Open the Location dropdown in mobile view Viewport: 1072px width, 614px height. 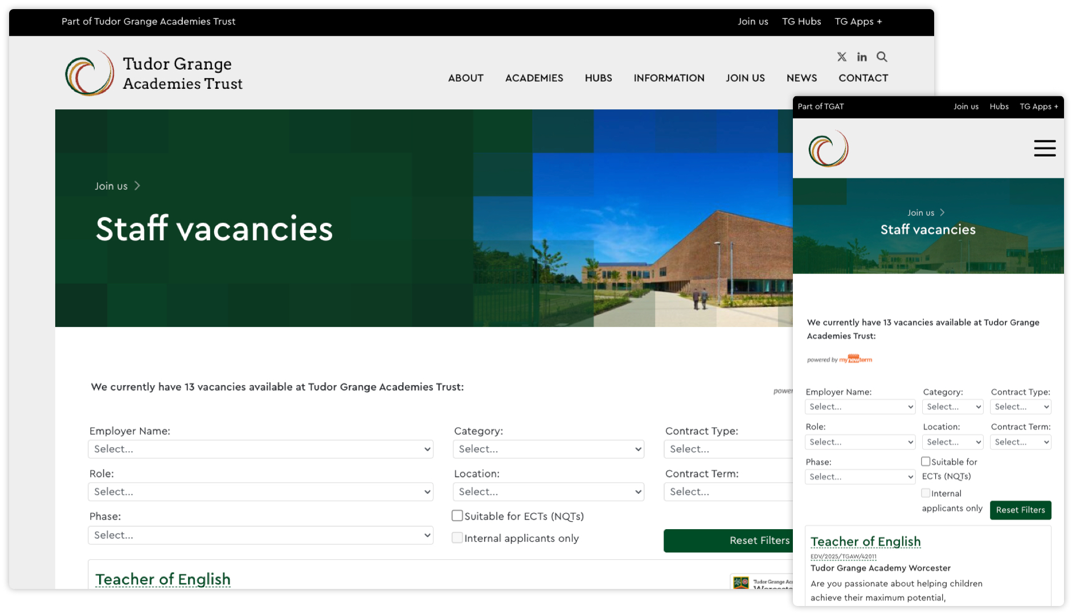coord(953,442)
